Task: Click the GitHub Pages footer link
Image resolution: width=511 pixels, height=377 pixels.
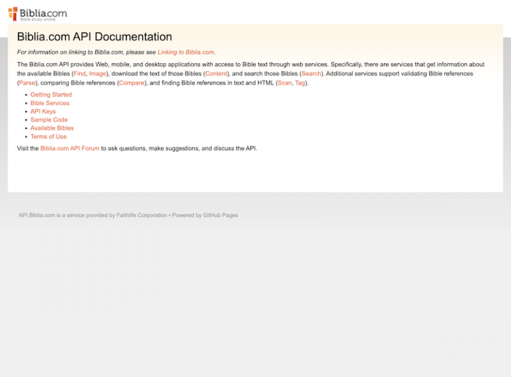Action: [x=221, y=215]
